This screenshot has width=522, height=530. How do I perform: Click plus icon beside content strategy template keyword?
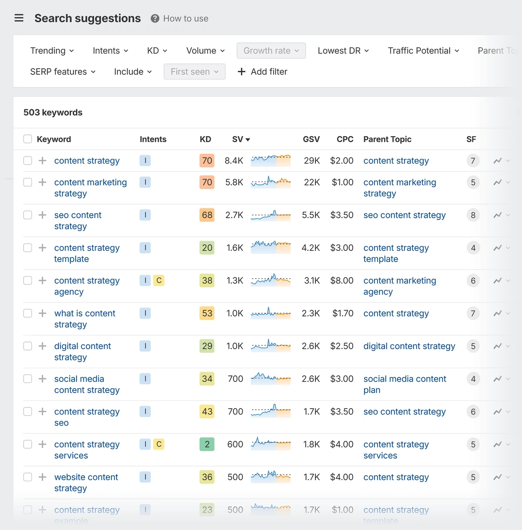point(42,248)
